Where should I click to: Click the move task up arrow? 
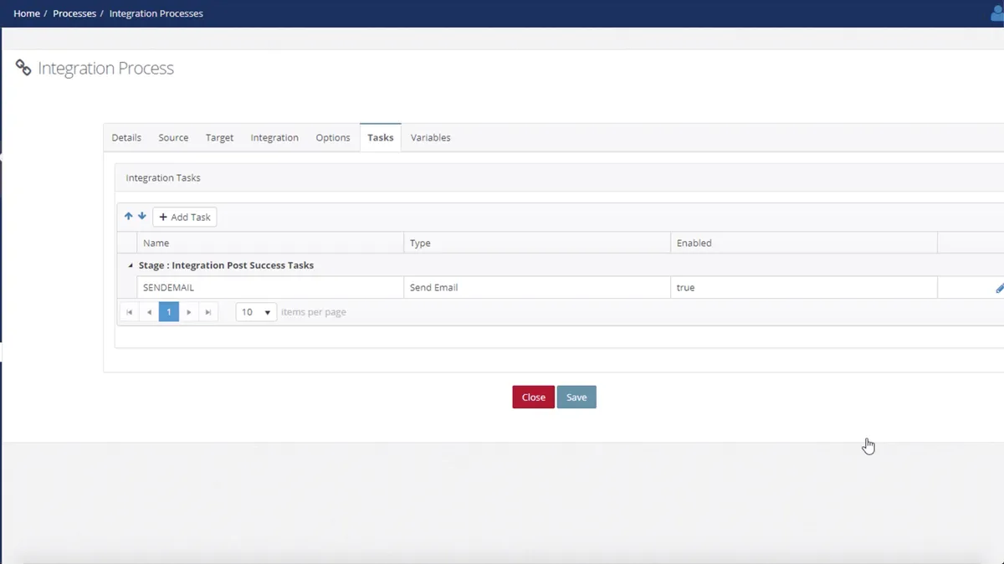128,217
